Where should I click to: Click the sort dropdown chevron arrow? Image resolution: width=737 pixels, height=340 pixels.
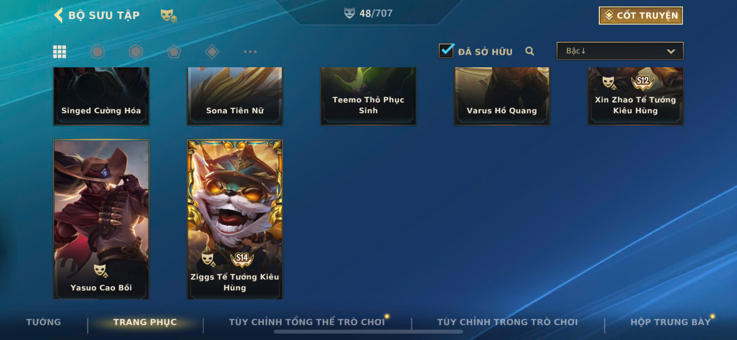[x=671, y=51]
